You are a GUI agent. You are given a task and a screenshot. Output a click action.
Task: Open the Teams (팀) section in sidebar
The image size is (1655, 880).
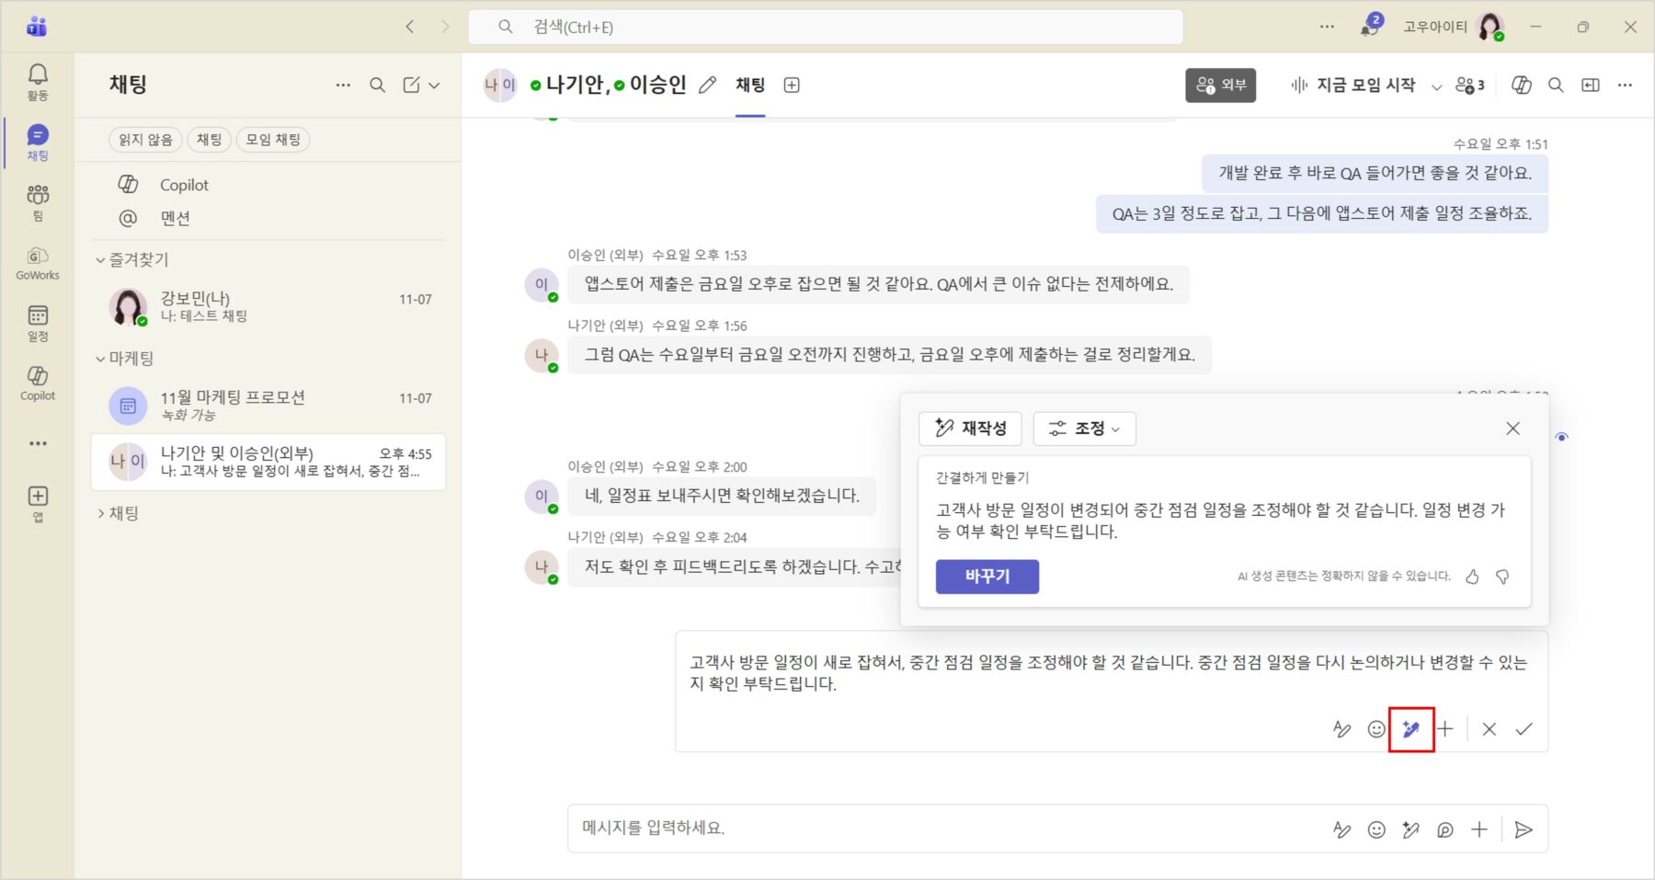(x=38, y=201)
